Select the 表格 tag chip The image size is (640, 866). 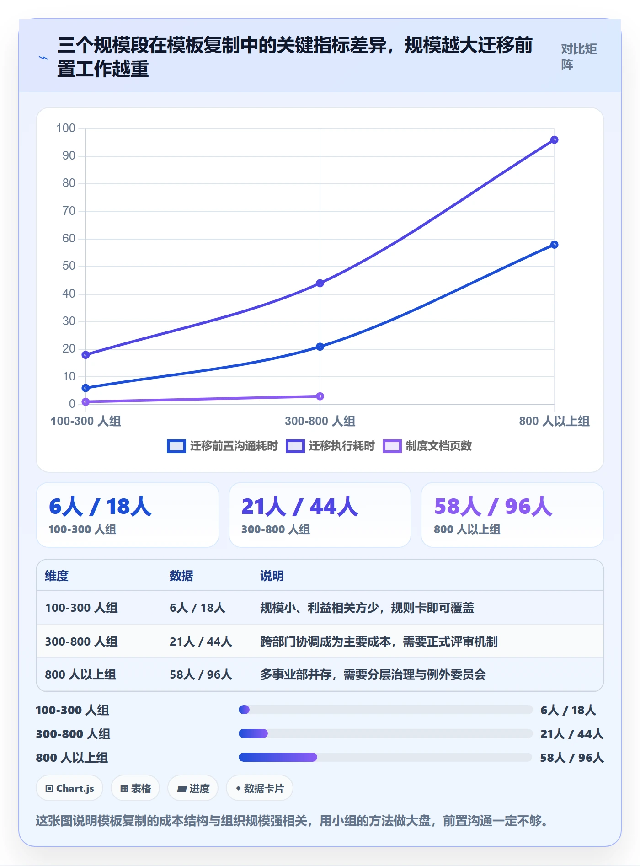(x=135, y=788)
